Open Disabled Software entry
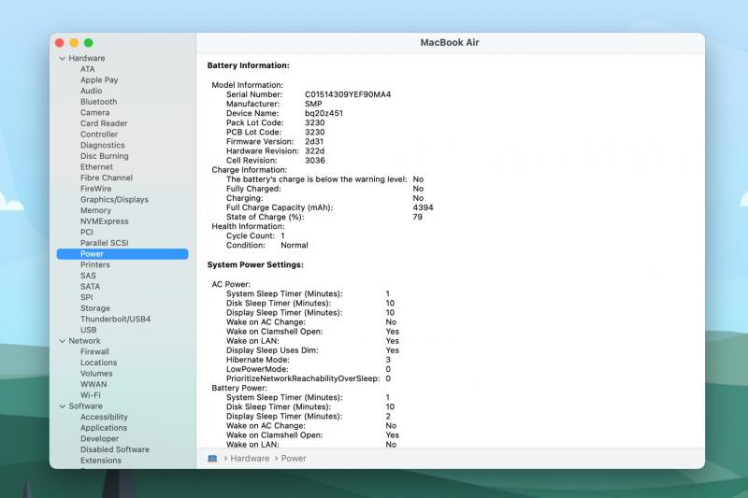This screenshot has width=748, height=498. pyautogui.click(x=114, y=449)
